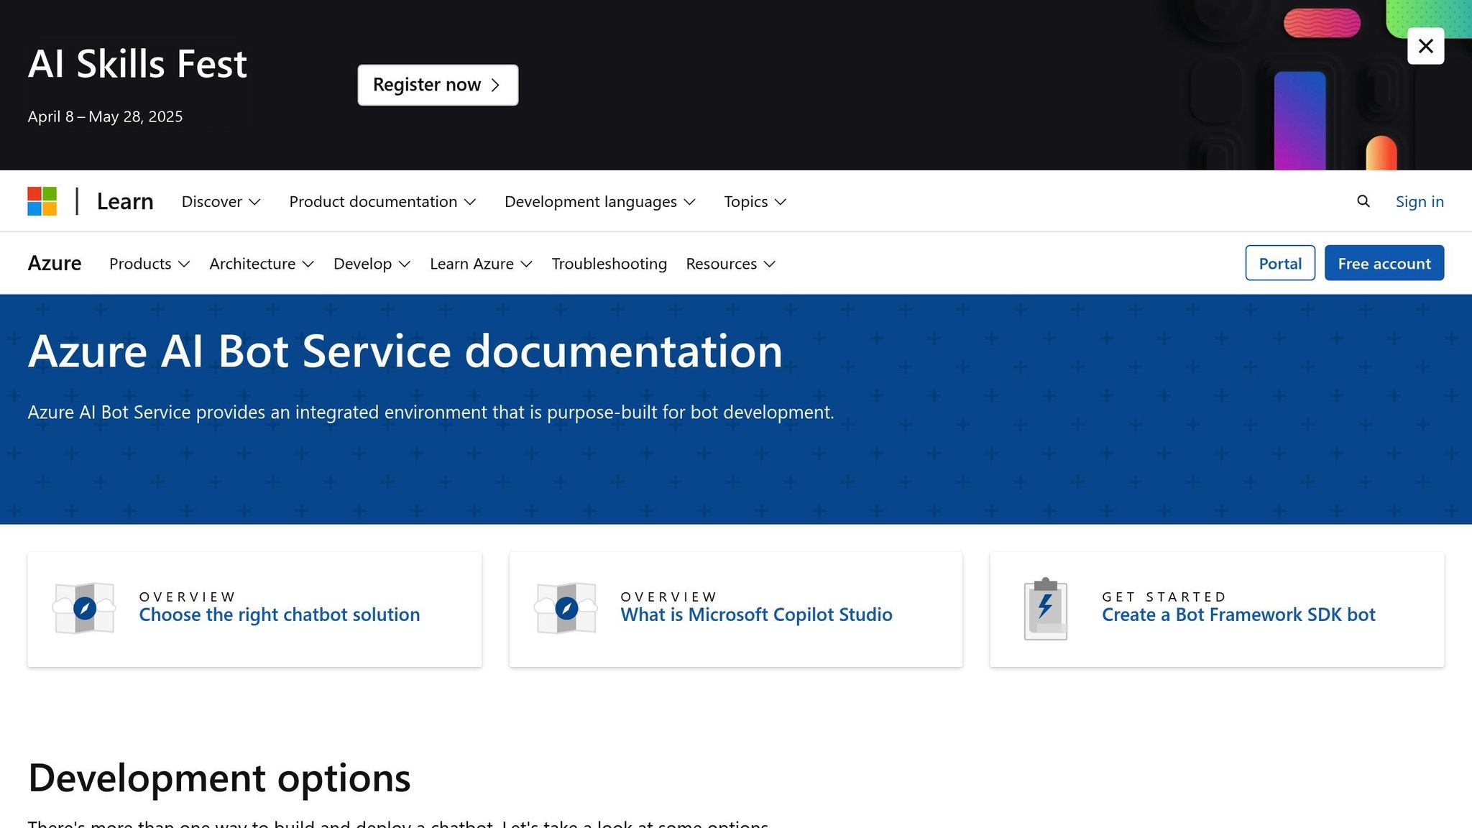Expand the Products dropdown
The image size is (1472, 828).
click(149, 264)
